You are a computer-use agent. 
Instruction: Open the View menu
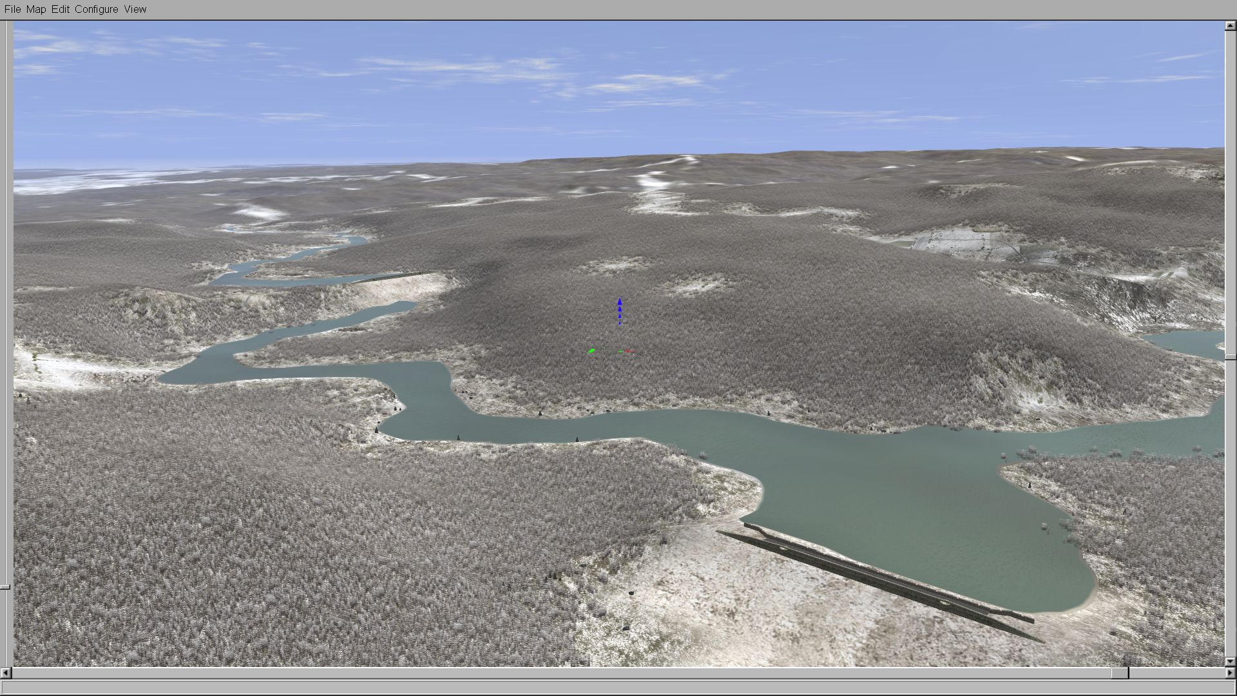pos(135,9)
